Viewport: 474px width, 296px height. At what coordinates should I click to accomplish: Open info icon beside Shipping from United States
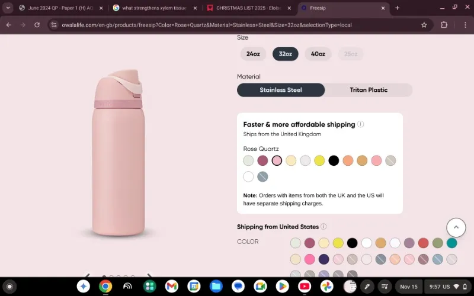click(324, 227)
